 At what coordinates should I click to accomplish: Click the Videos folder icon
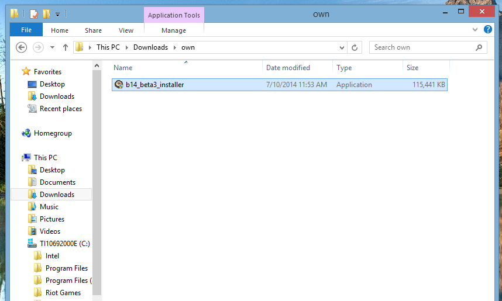(x=32, y=231)
